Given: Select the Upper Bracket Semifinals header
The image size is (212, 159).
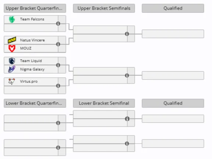Looking at the screenshot, I should (104, 8).
